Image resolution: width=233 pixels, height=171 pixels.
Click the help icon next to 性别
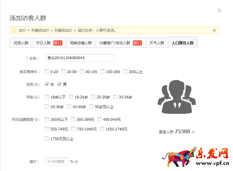41,84
